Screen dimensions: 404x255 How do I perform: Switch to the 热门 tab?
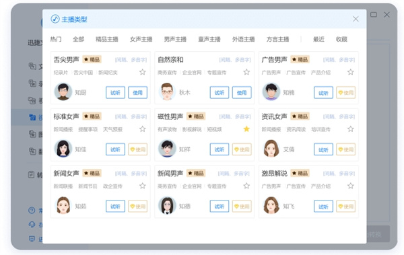coord(56,39)
